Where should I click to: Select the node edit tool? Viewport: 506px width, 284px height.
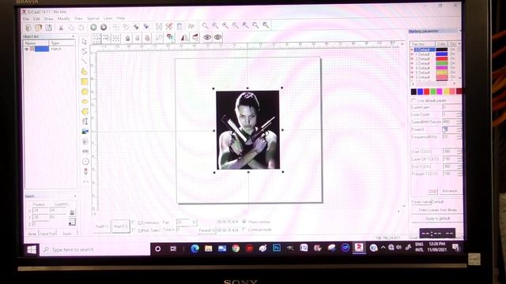[85, 51]
